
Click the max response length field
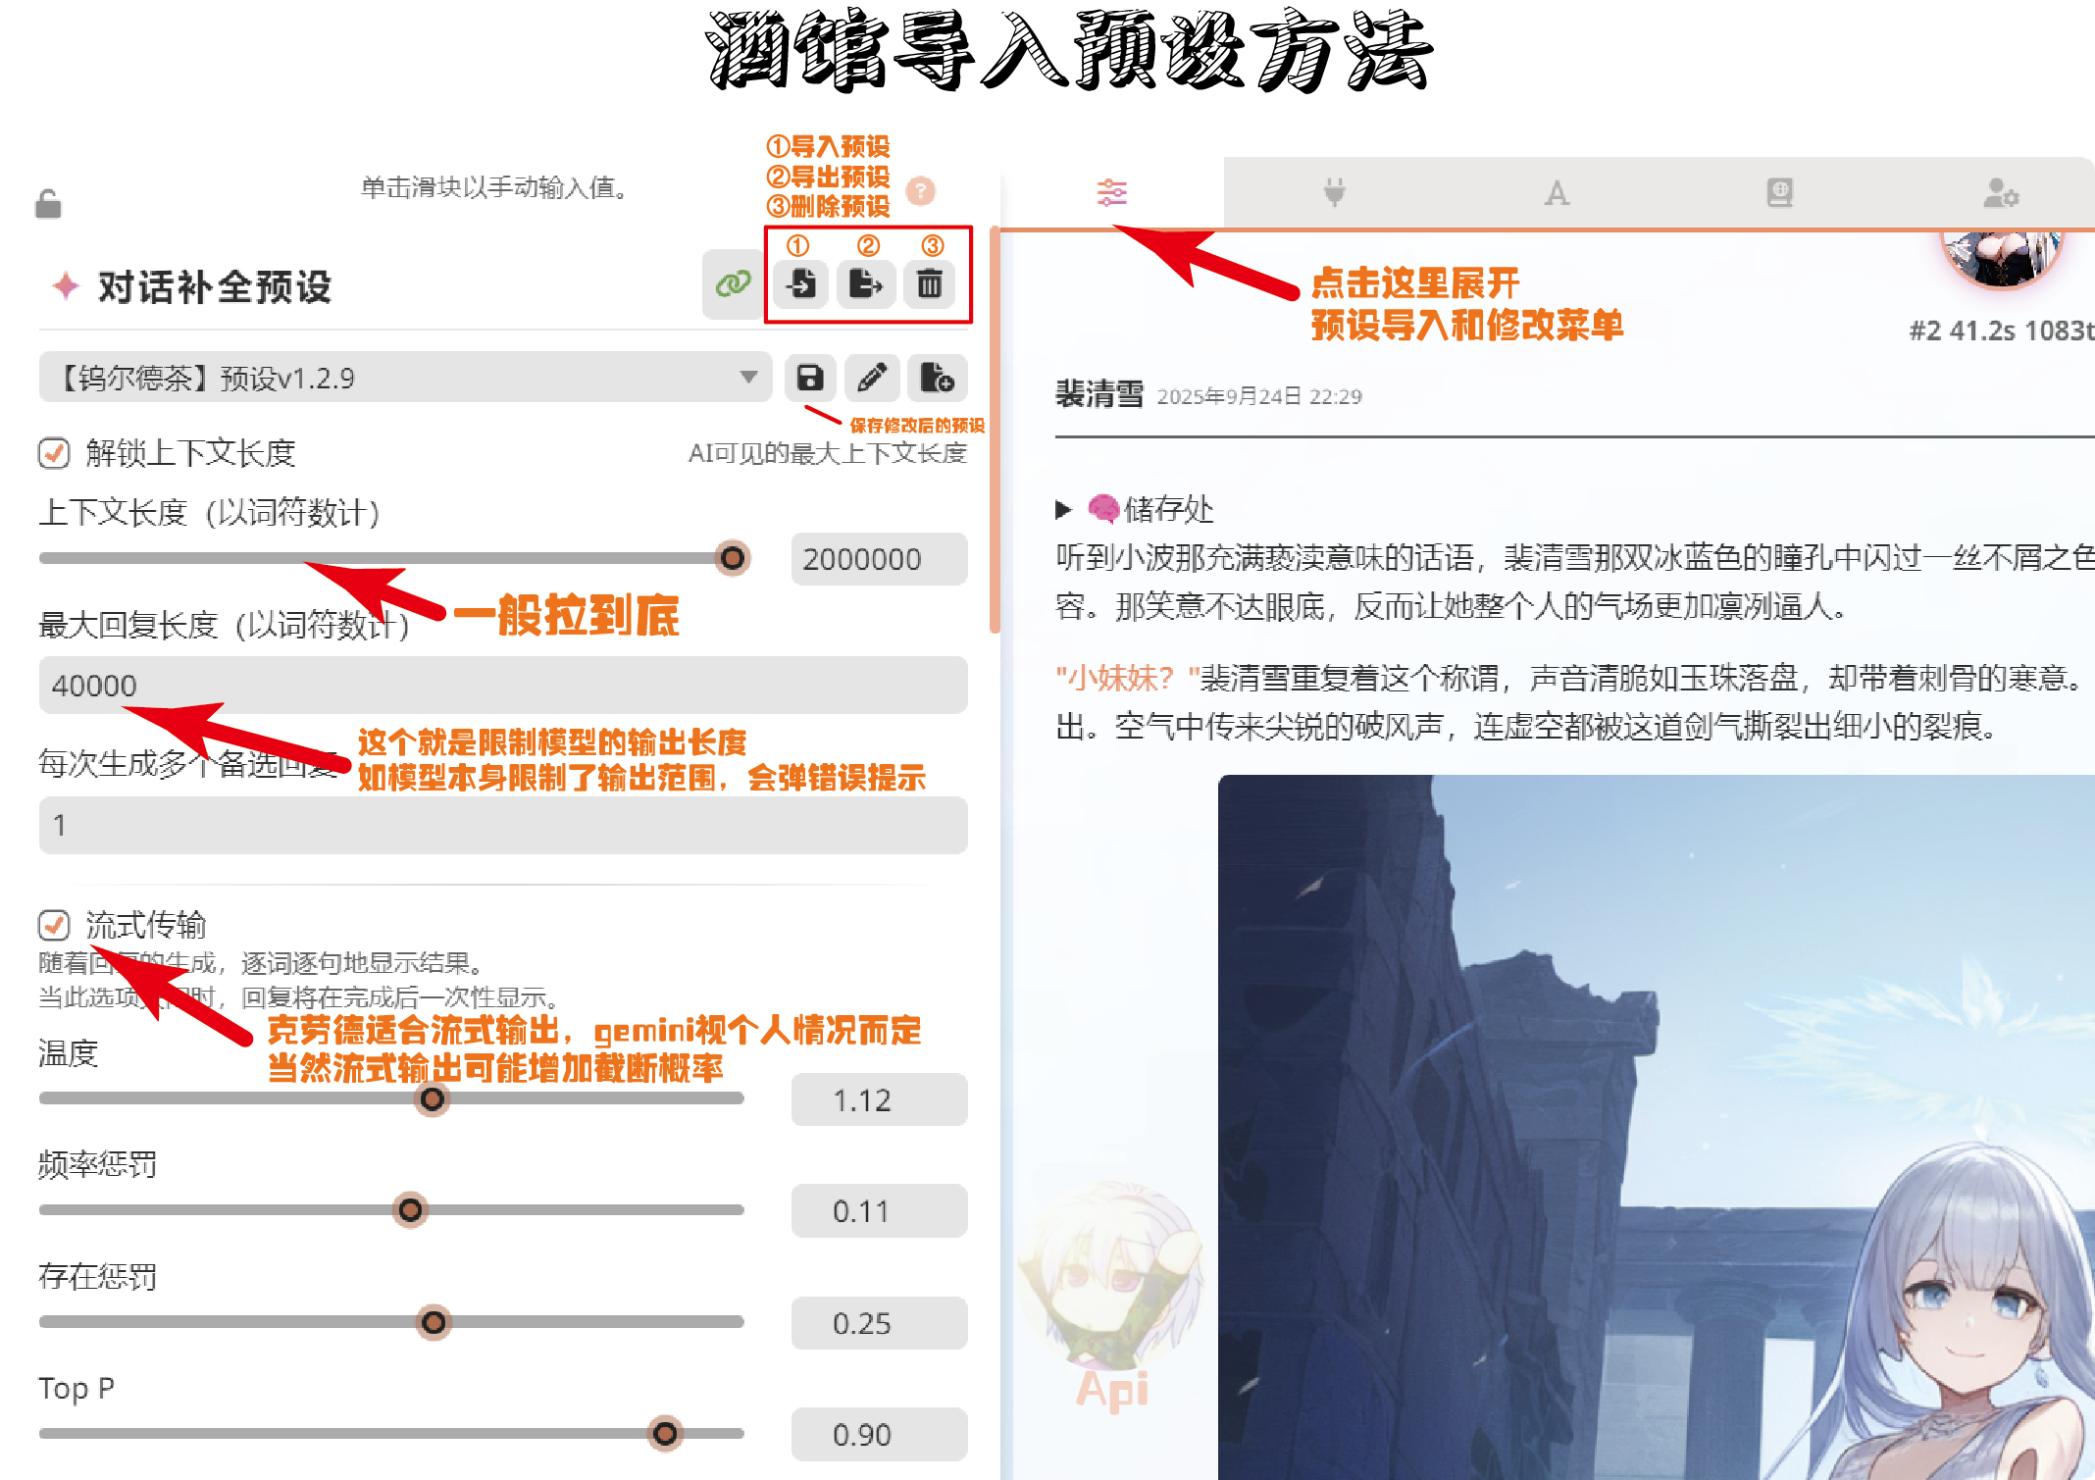click(x=502, y=686)
